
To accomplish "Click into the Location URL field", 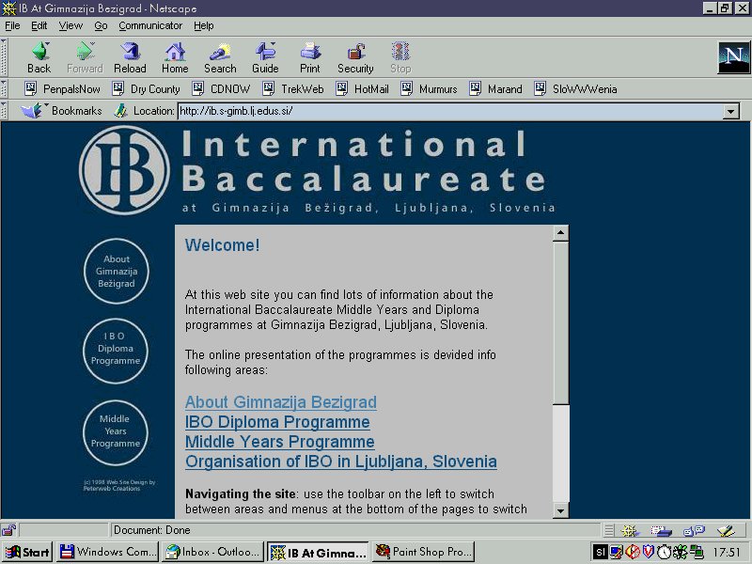I will click(450, 111).
